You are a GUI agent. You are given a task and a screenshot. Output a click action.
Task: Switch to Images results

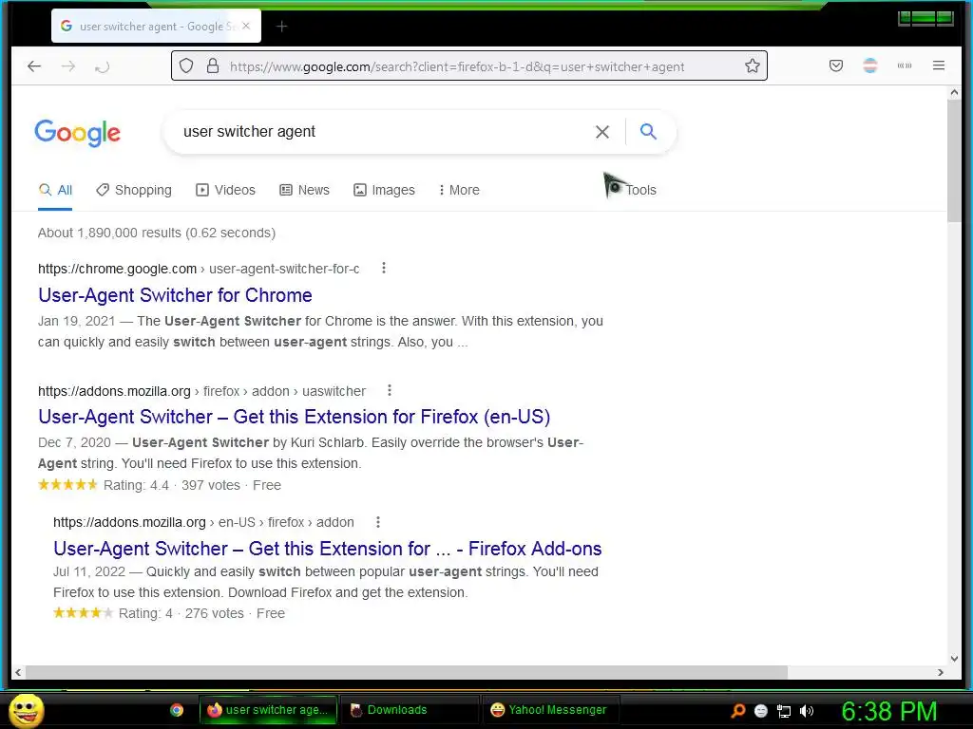point(384,190)
